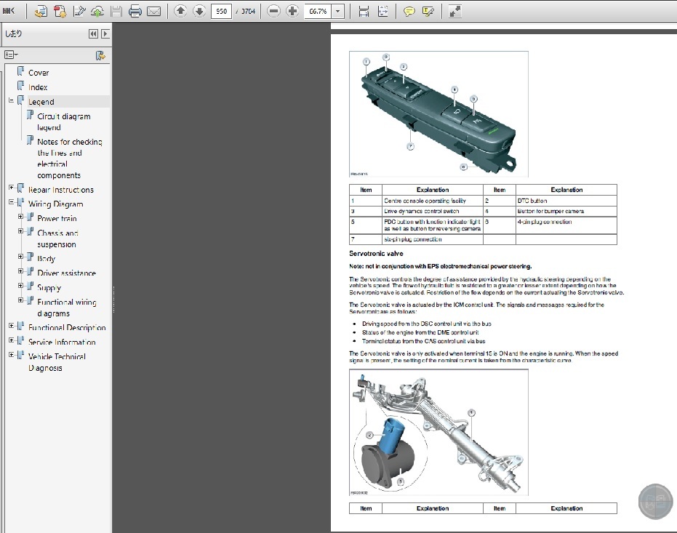
Task: Jump to the Repair Instructions bookmark
Action: [61, 190]
